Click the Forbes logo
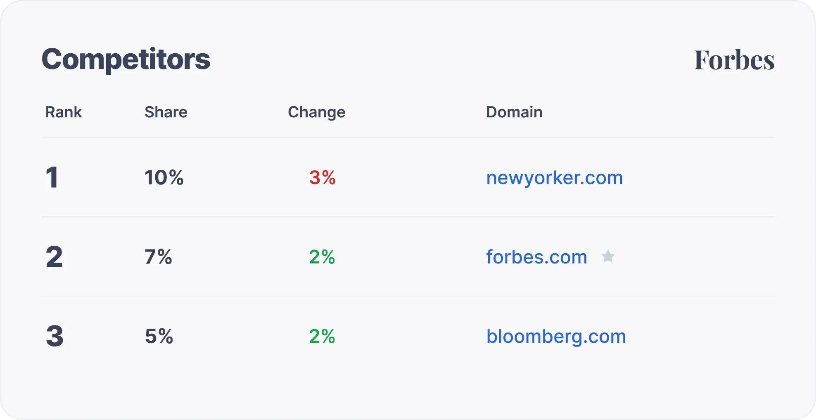816x420 pixels. [x=734, y=60]
